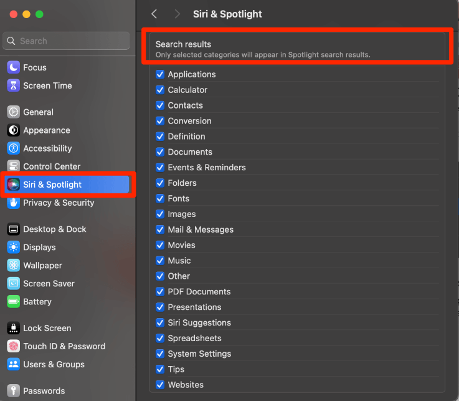Toggle the Mail & Messages checkbox
The width and height of the screenshot is (459, 401).
(160, 229)
